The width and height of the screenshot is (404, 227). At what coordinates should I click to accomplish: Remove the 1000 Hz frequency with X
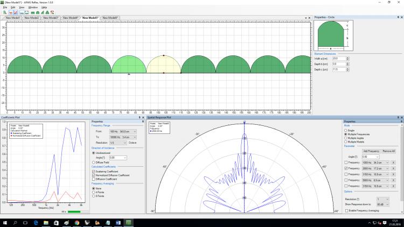393,162
